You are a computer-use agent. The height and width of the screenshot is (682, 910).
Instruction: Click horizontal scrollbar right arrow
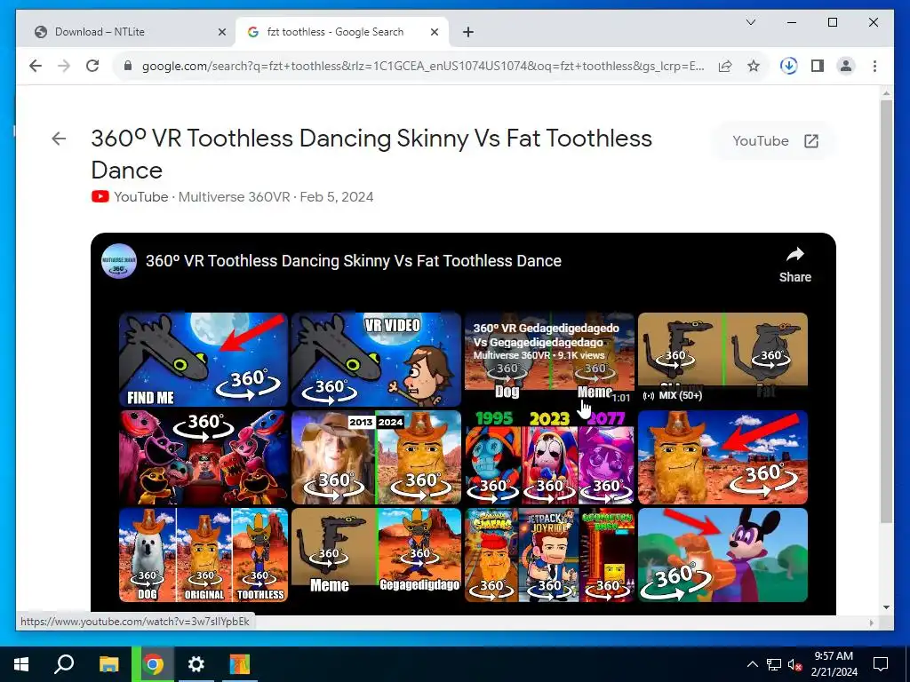[x=871, y=623]
